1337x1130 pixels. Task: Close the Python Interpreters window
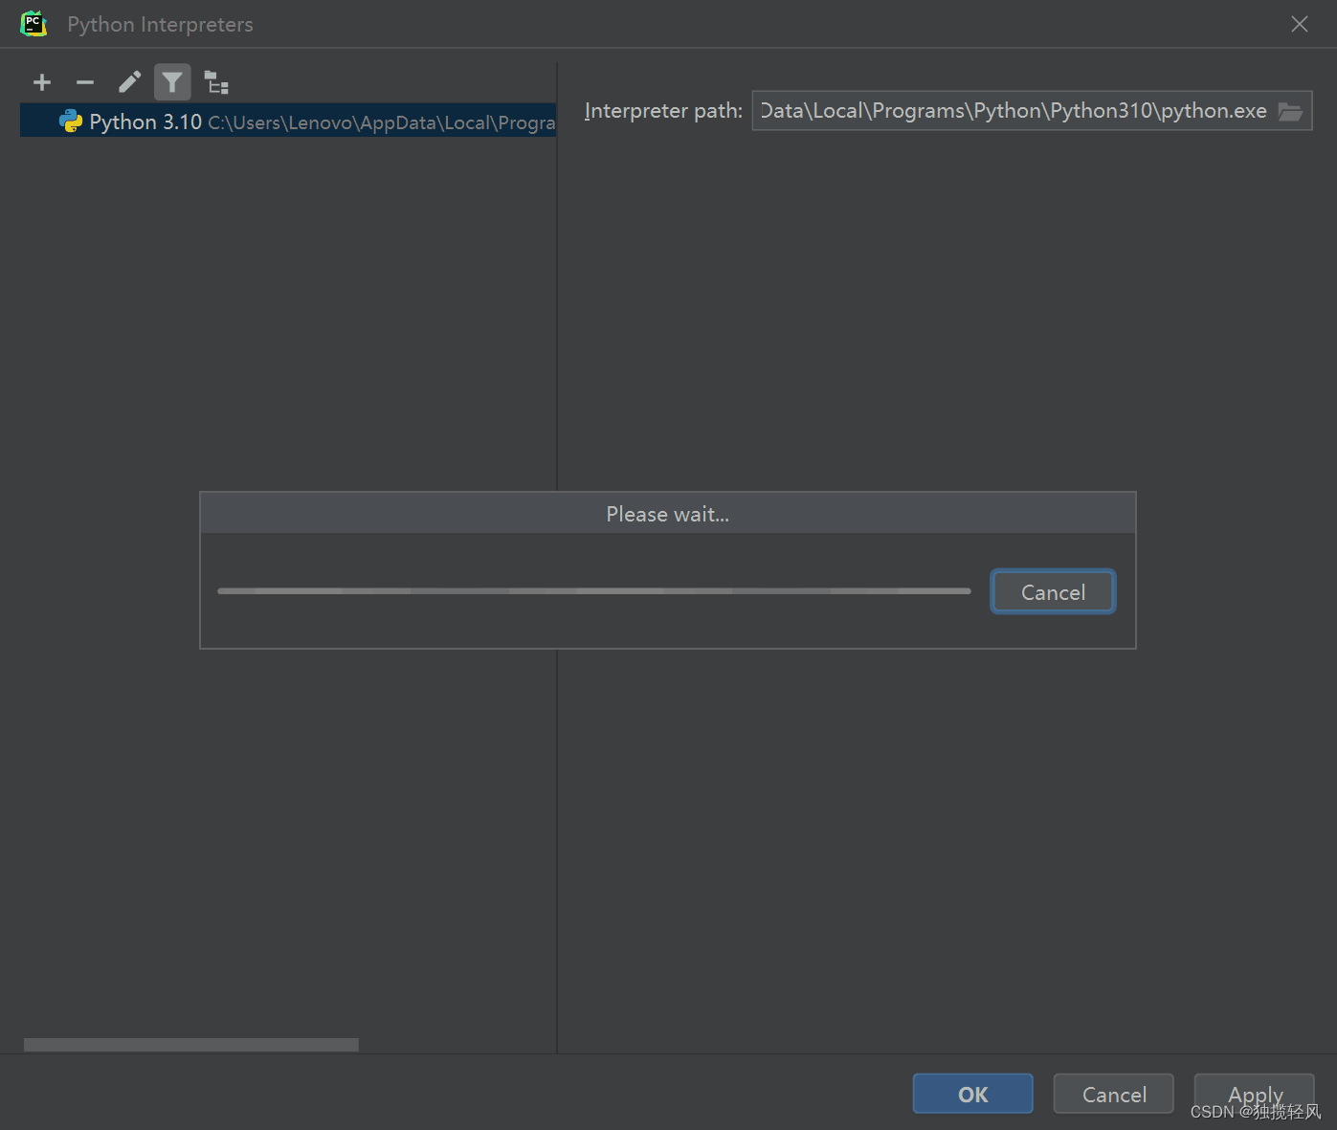pos(1299,24)
